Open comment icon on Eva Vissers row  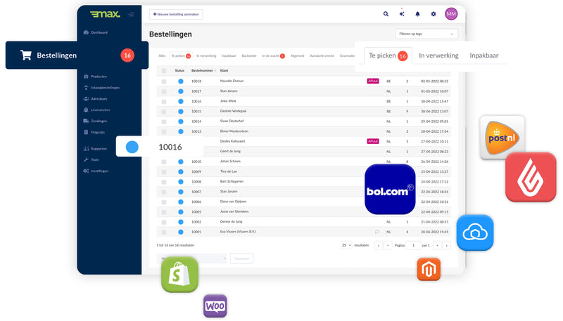point(377,232)
